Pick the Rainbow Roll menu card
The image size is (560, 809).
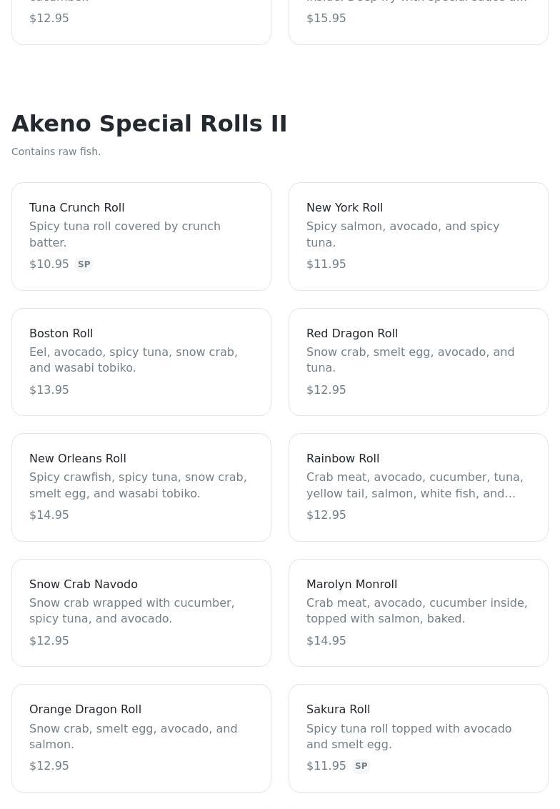point(419,487)
